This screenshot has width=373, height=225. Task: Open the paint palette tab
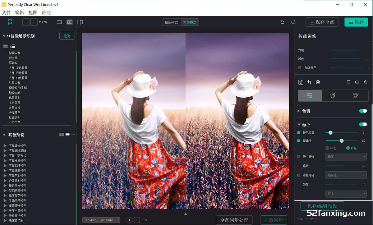(356, 96)
